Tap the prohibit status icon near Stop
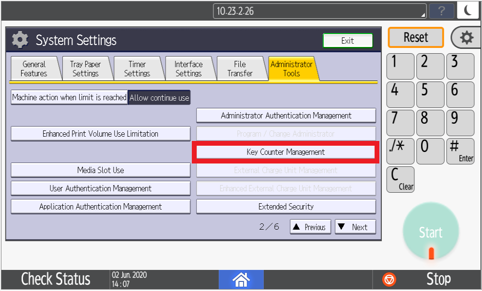The image size is (482, 291). click(x=389, y=279)
